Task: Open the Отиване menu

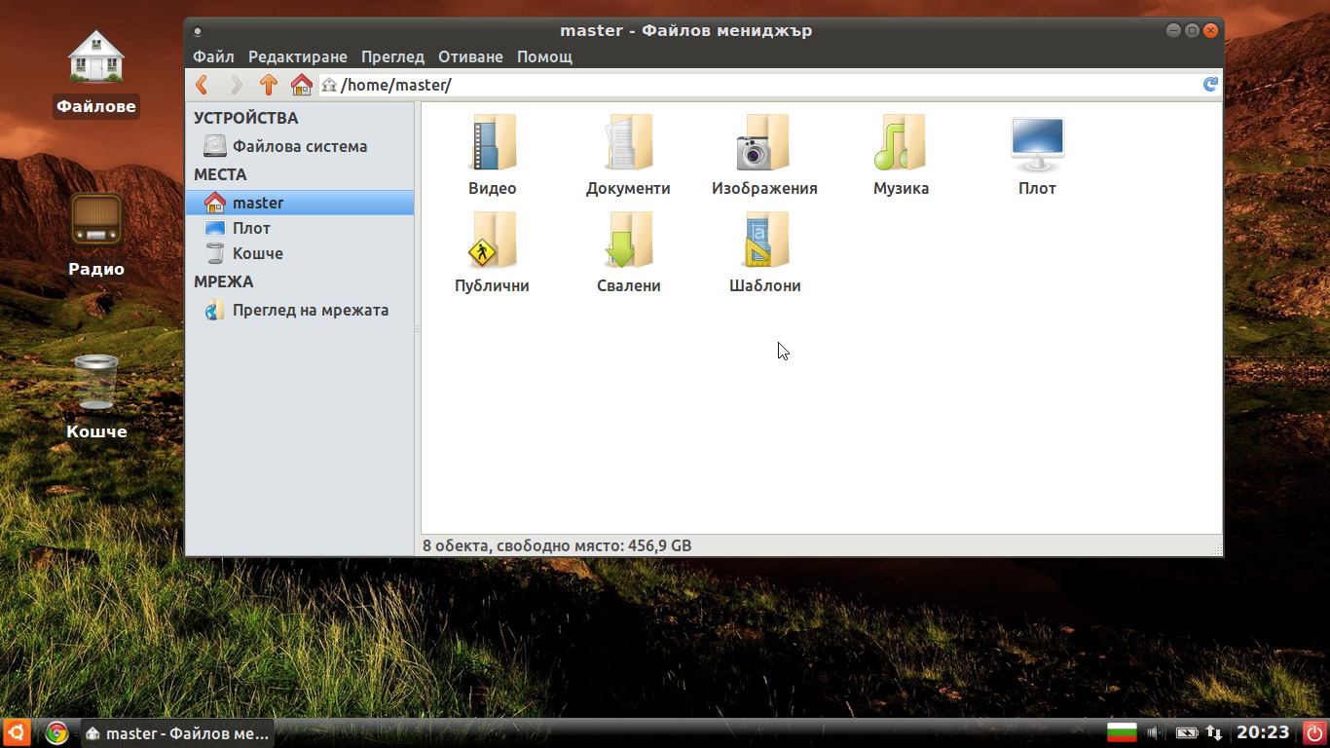Action: coord(470,56)
